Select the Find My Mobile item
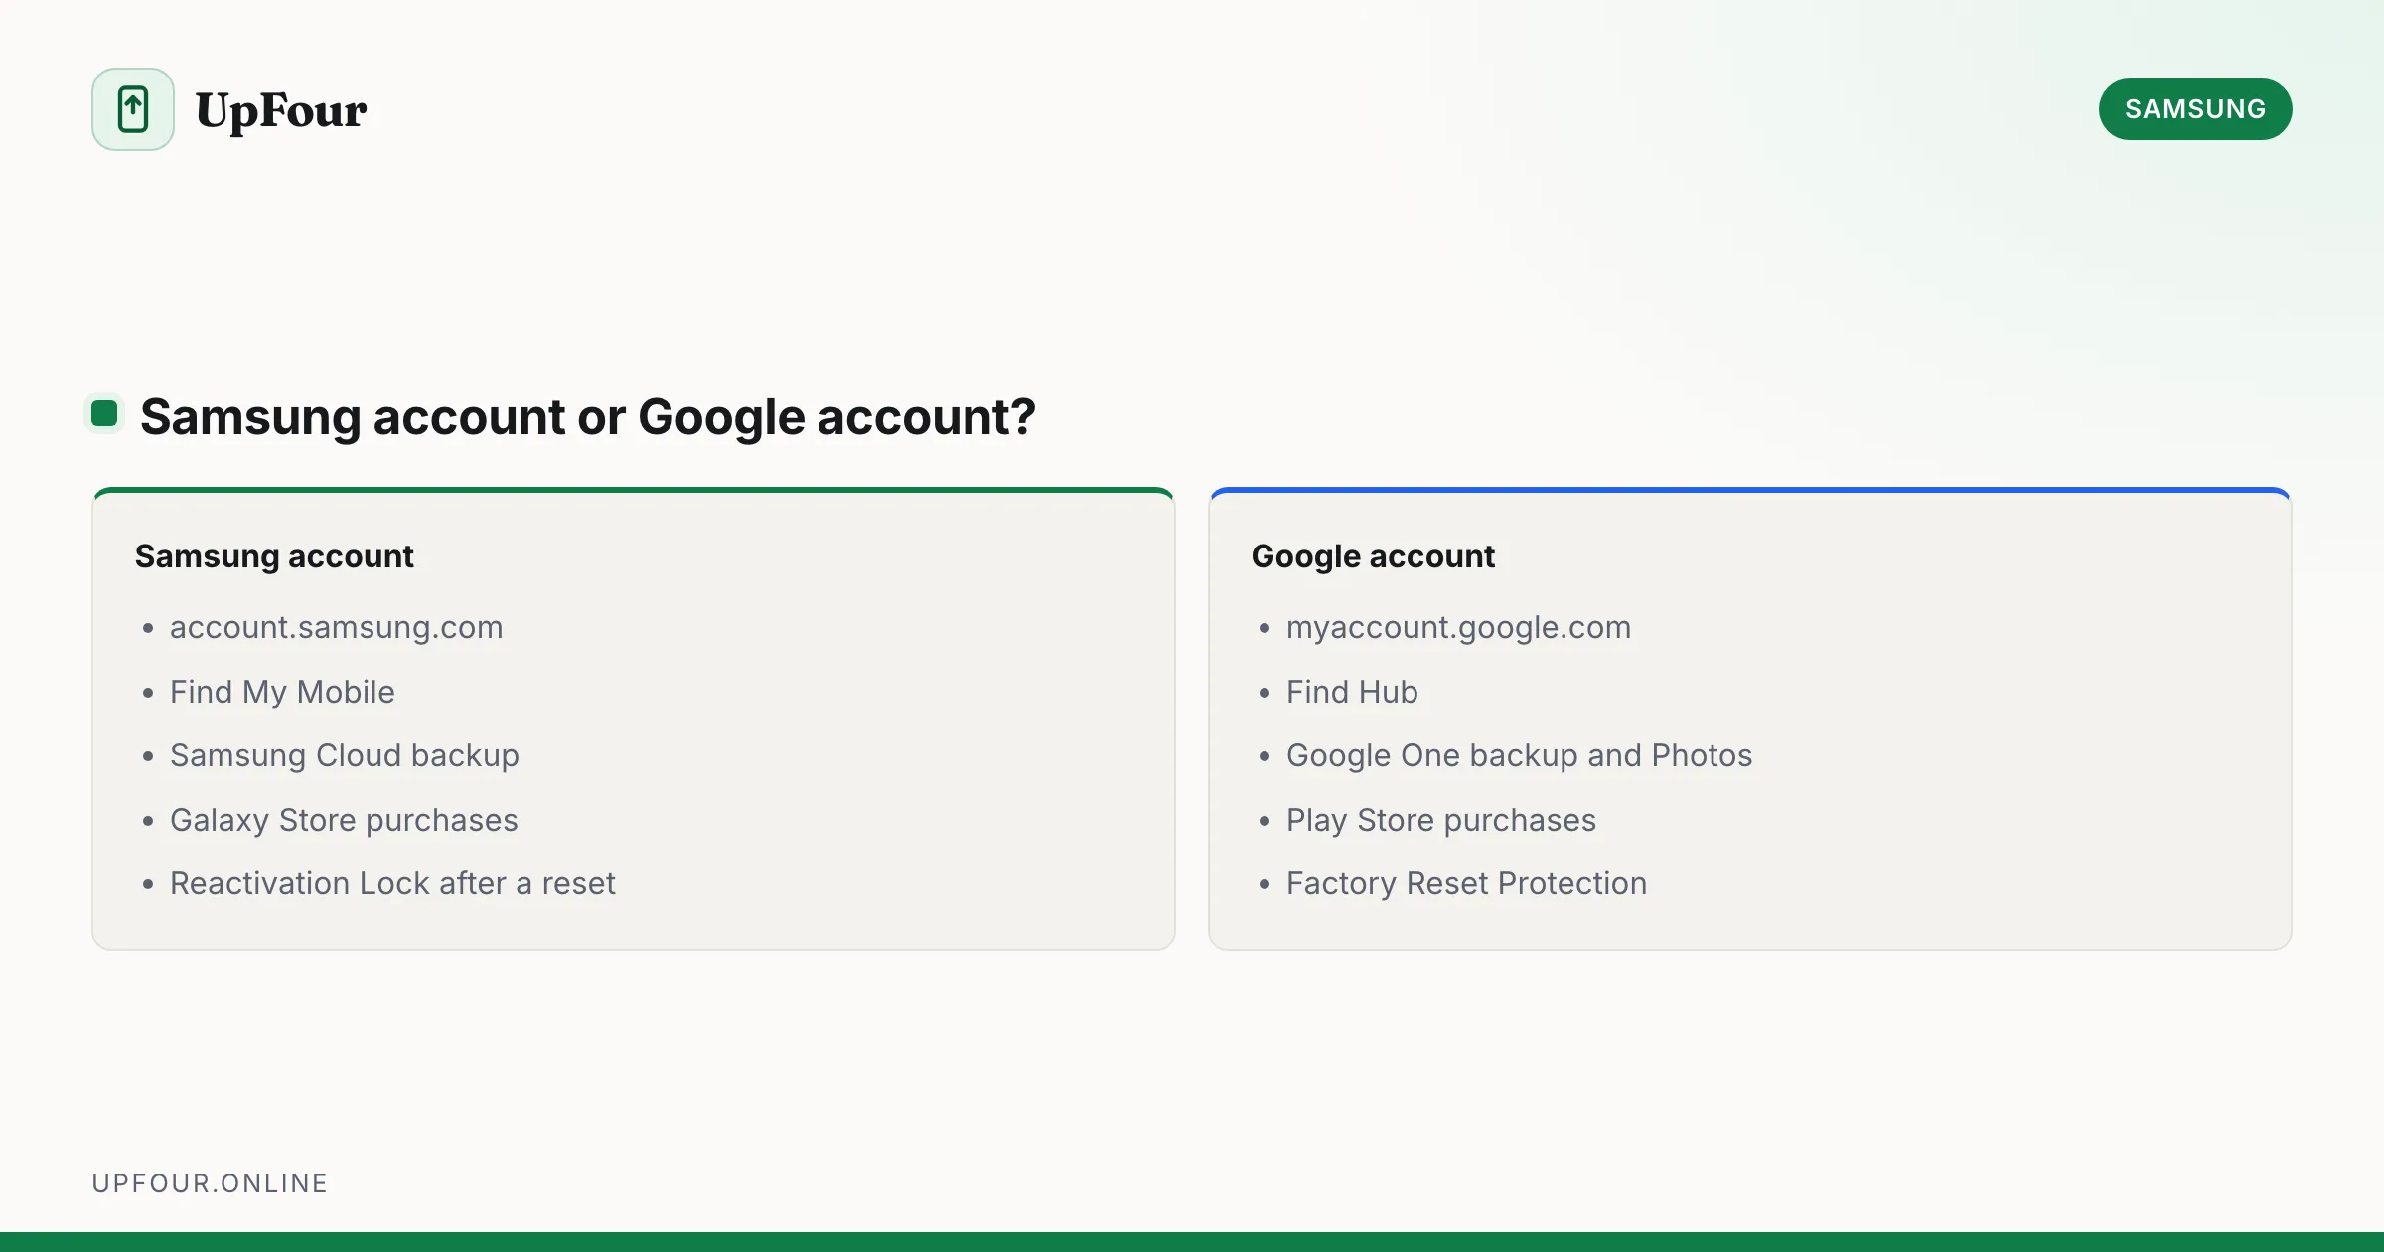This screenshot has height=1252, width=2384. 282,692
